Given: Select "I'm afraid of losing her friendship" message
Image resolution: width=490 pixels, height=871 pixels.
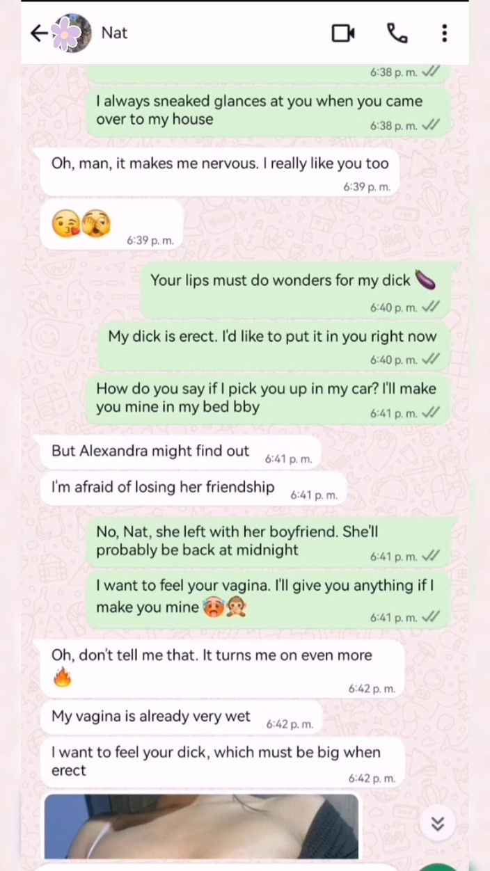Looking at the screenshot, I should tap(193, 488).
